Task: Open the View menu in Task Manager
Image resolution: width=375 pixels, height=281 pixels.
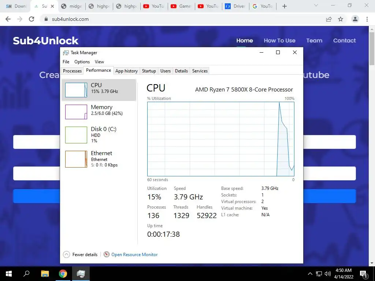Action: [99, 61]
